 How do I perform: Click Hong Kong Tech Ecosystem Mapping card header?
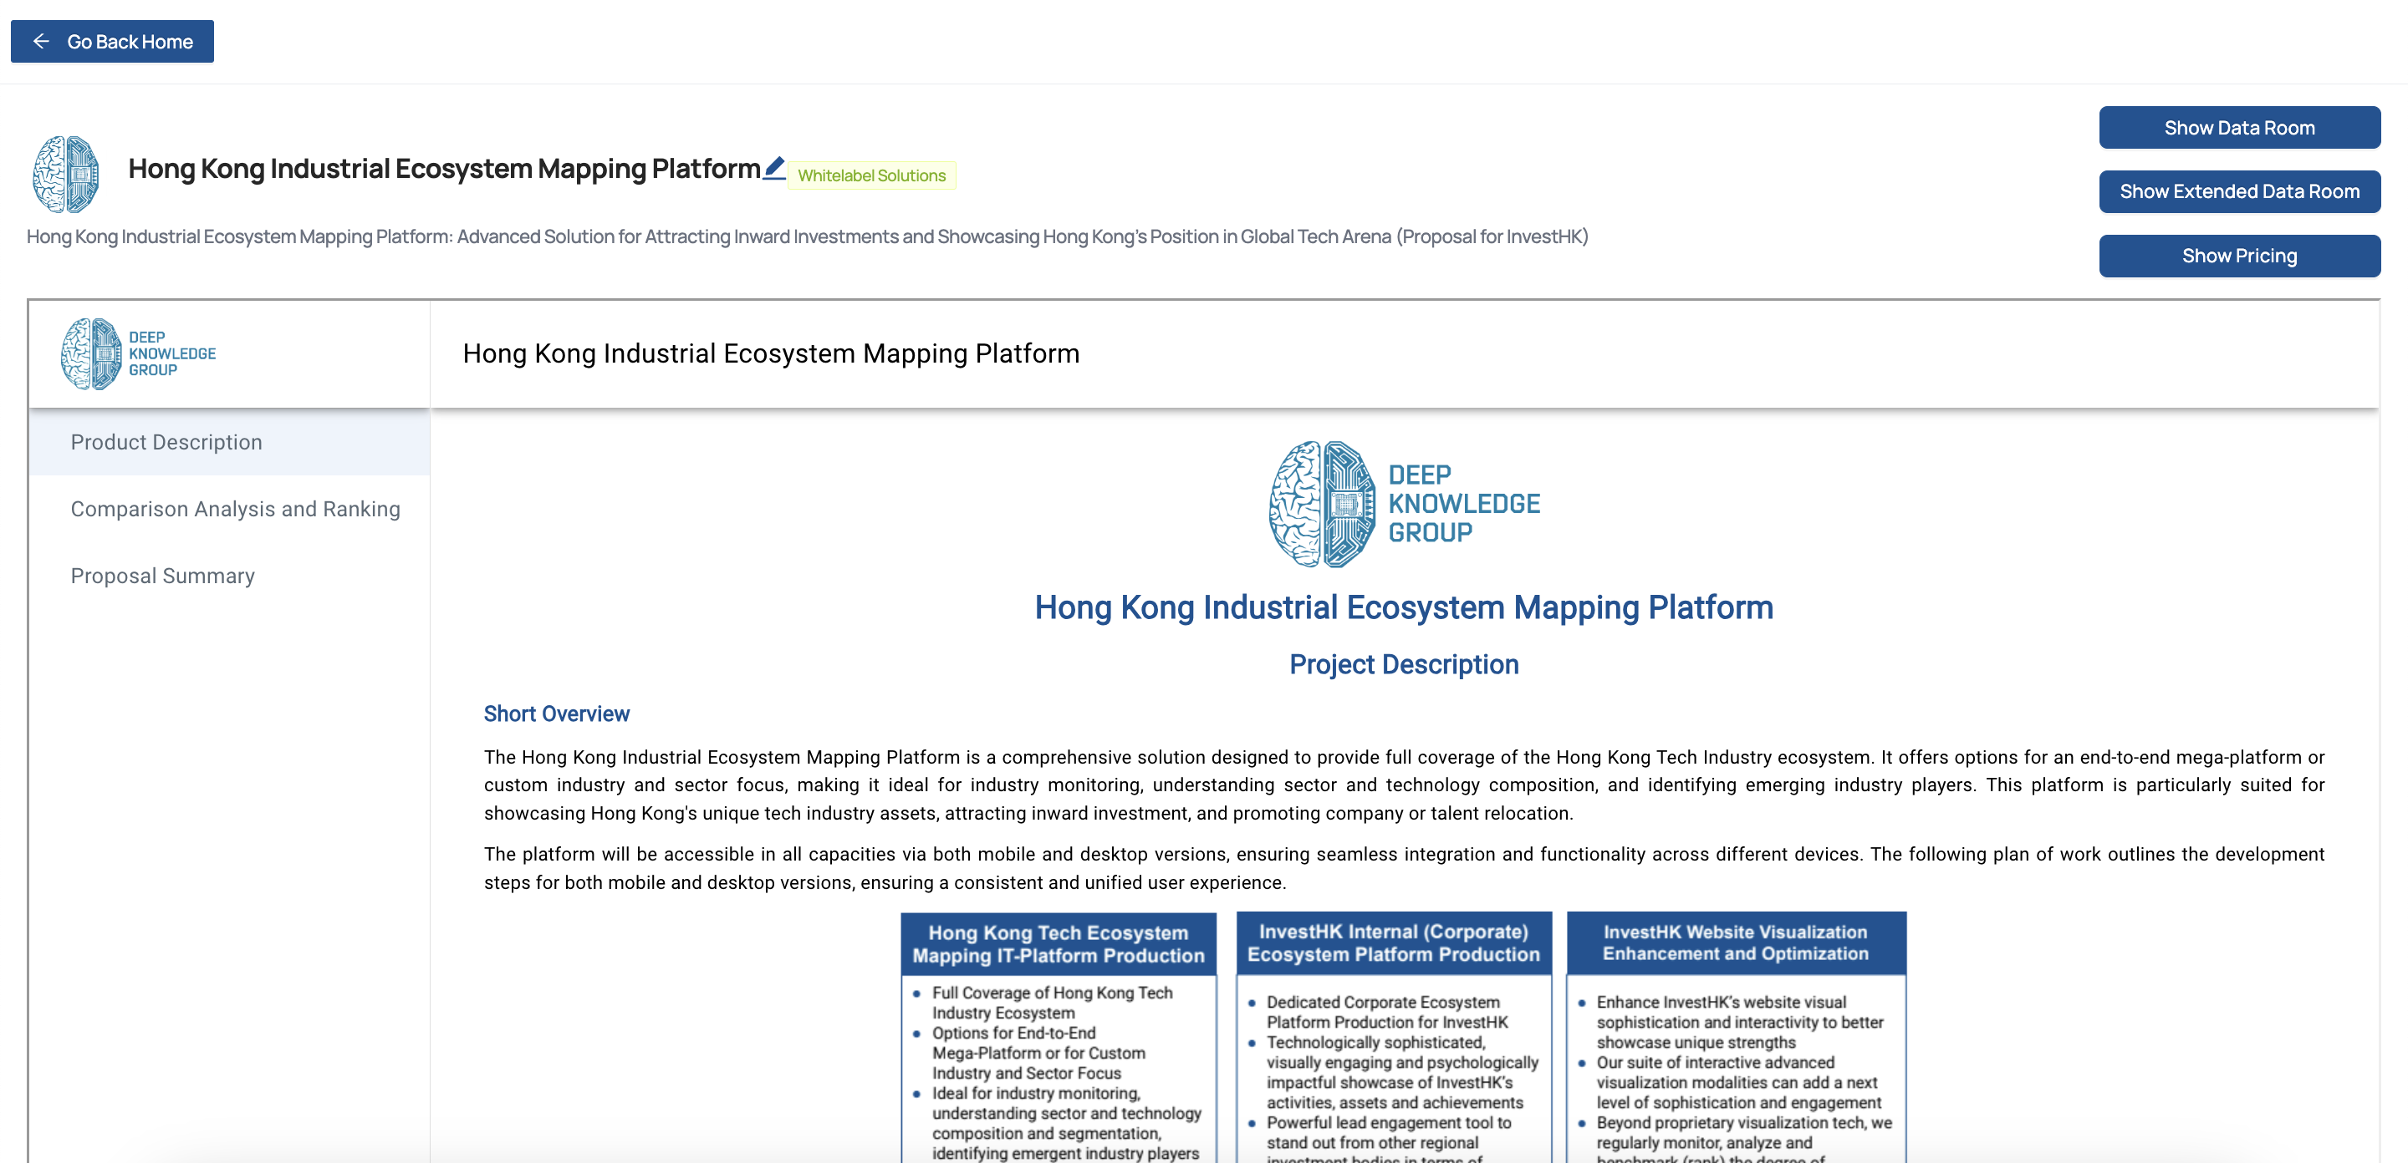(x=1059, y=944)
